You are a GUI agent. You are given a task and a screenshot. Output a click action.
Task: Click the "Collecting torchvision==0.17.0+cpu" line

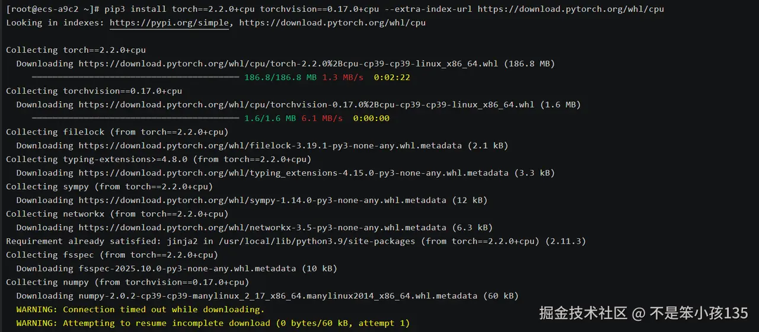[94, 91]
